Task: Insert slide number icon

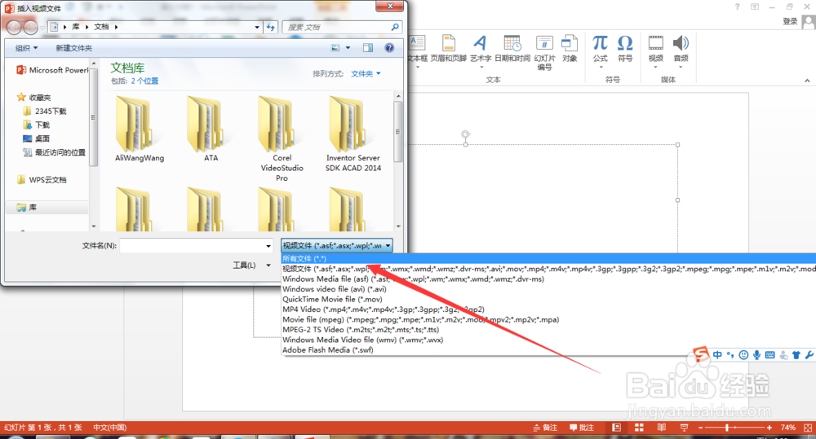Action: 544,52
